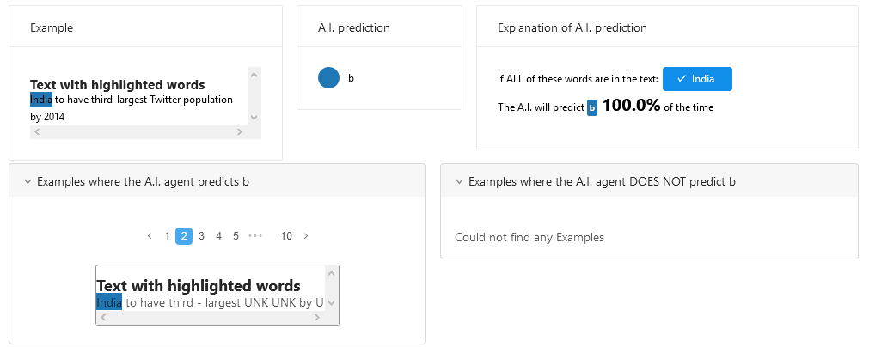
Task: Open pagination page 1
Action: click(x=167, y=236)
